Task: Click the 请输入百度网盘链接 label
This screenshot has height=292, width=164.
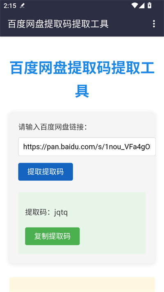Action: (53, 127)
